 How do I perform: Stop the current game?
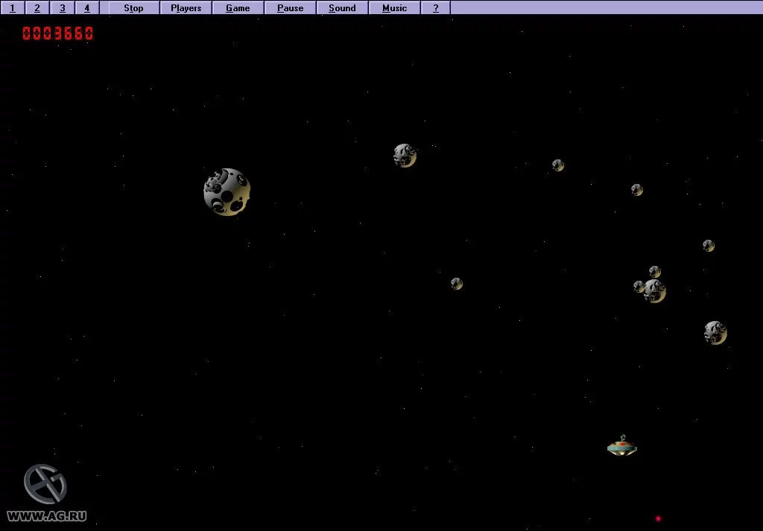tap(134, 7)
